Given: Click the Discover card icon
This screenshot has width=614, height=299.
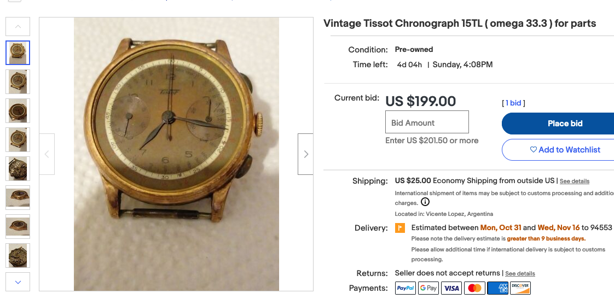Looking at the screenshot, I should point(520,288).
